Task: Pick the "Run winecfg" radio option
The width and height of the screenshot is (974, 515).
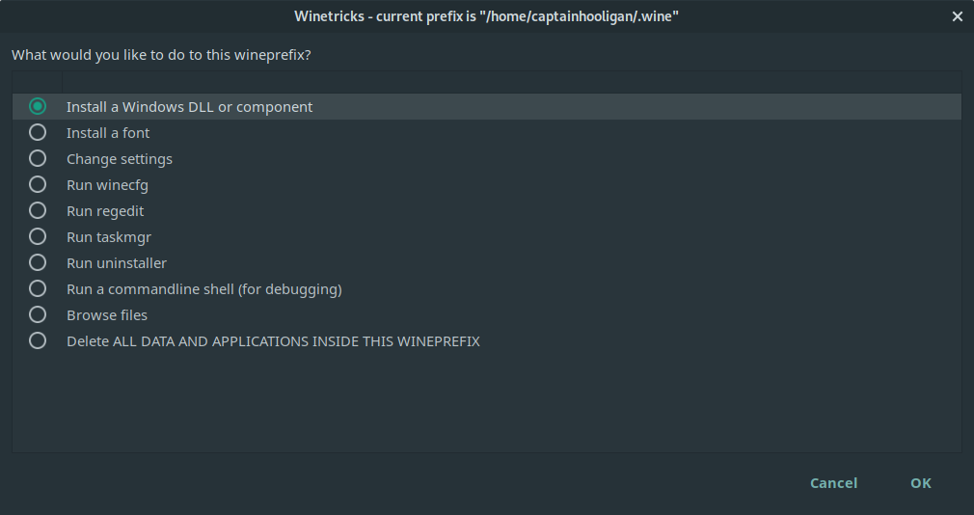Action: (x=38, y=185)
